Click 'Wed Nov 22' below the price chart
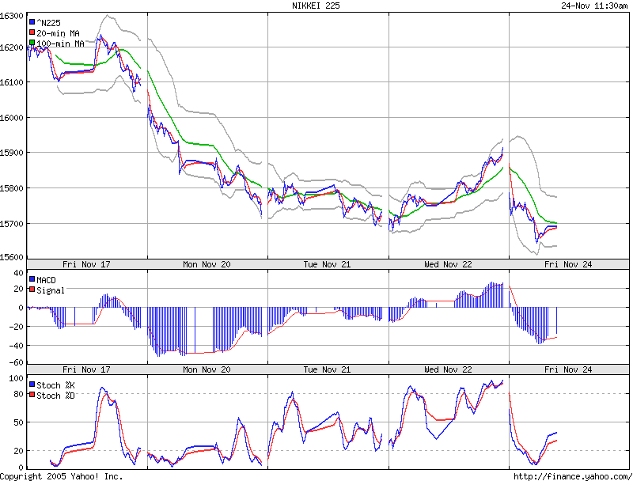 click(448, 264)
